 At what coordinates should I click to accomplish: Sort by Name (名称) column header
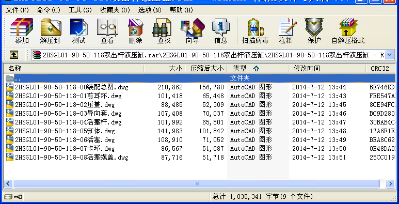tap(74, 69)
